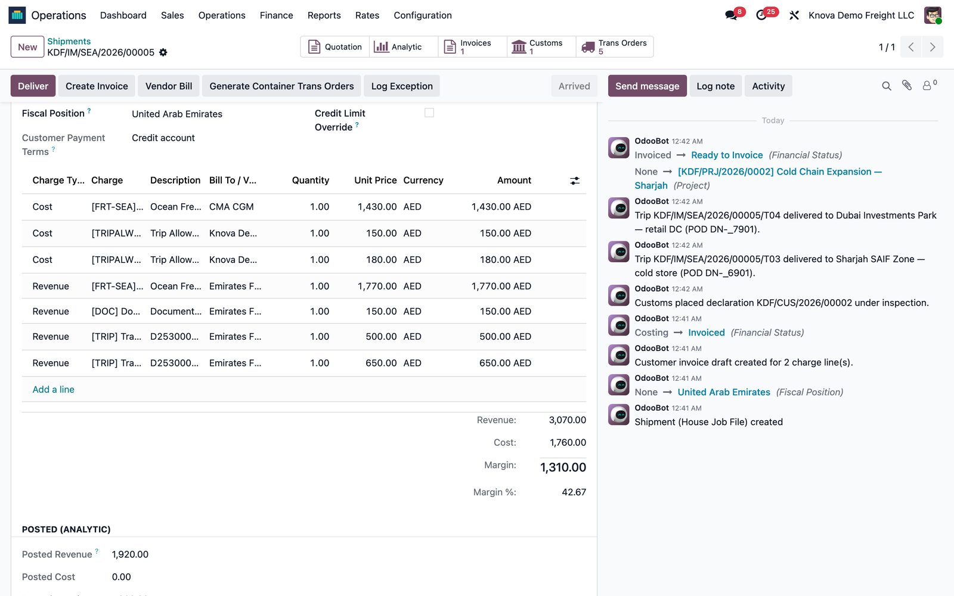Open Invoices smart button
Viewport: 954px width, 596px height.
coord(473,47)
